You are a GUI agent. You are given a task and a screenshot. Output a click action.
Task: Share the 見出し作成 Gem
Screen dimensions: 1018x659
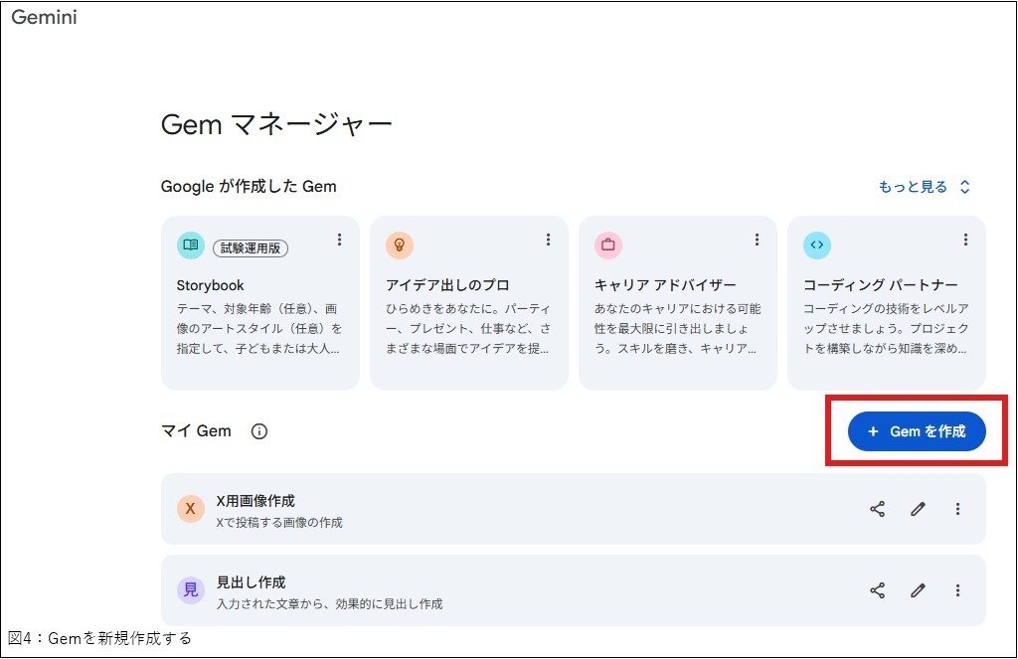click(x=877, y=590)
